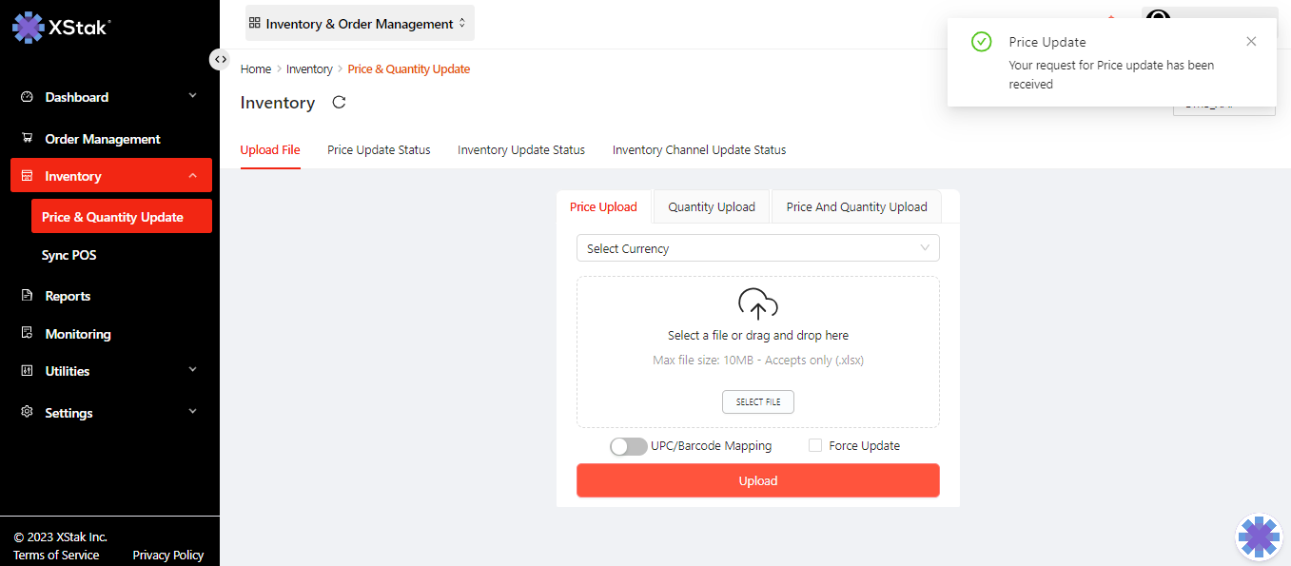Screen dimensions: 1291x566
Task: Click the XStak logo in sidebar
Action: tap(61, 27)
